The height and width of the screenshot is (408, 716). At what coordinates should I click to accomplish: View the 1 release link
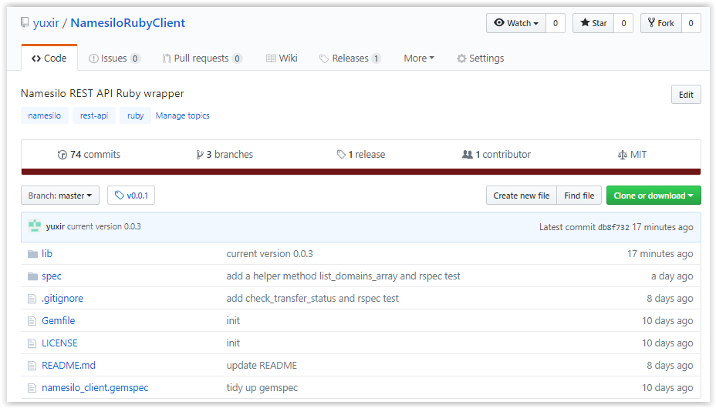[x=361, y=155]
